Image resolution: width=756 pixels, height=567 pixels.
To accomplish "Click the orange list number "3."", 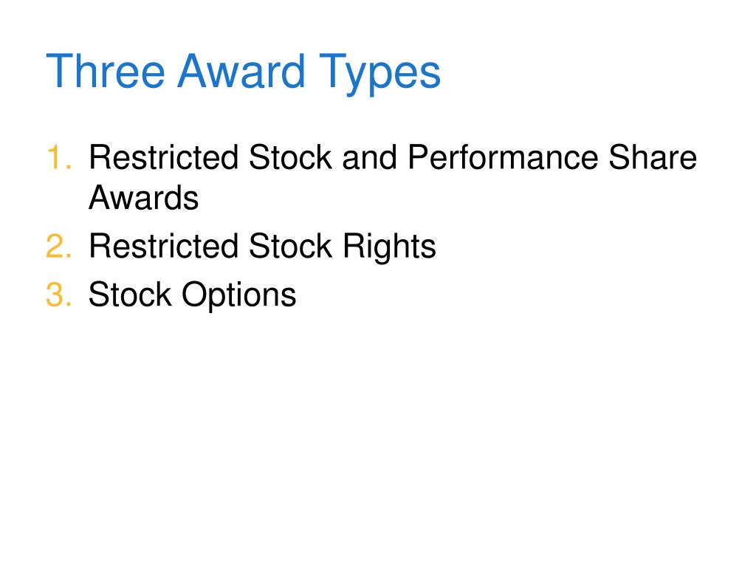I will click(x=59, y=294).
